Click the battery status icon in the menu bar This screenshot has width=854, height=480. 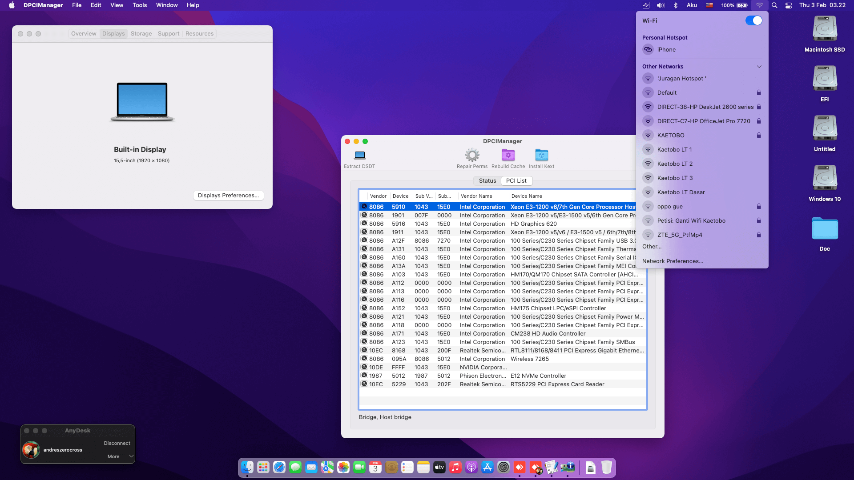tap(743, 5)
